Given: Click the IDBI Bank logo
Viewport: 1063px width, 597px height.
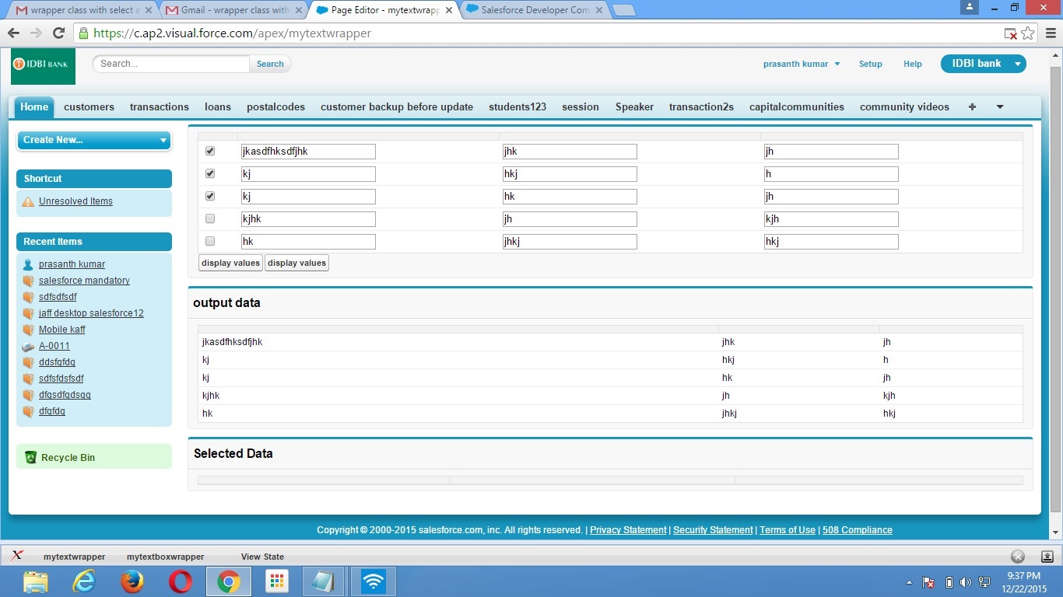Looking at the screenshot, I should [x=43, y=67].
